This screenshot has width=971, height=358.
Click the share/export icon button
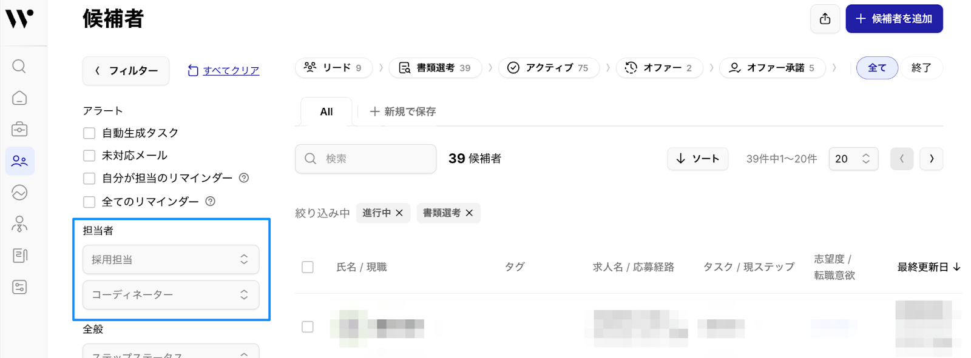825,19
